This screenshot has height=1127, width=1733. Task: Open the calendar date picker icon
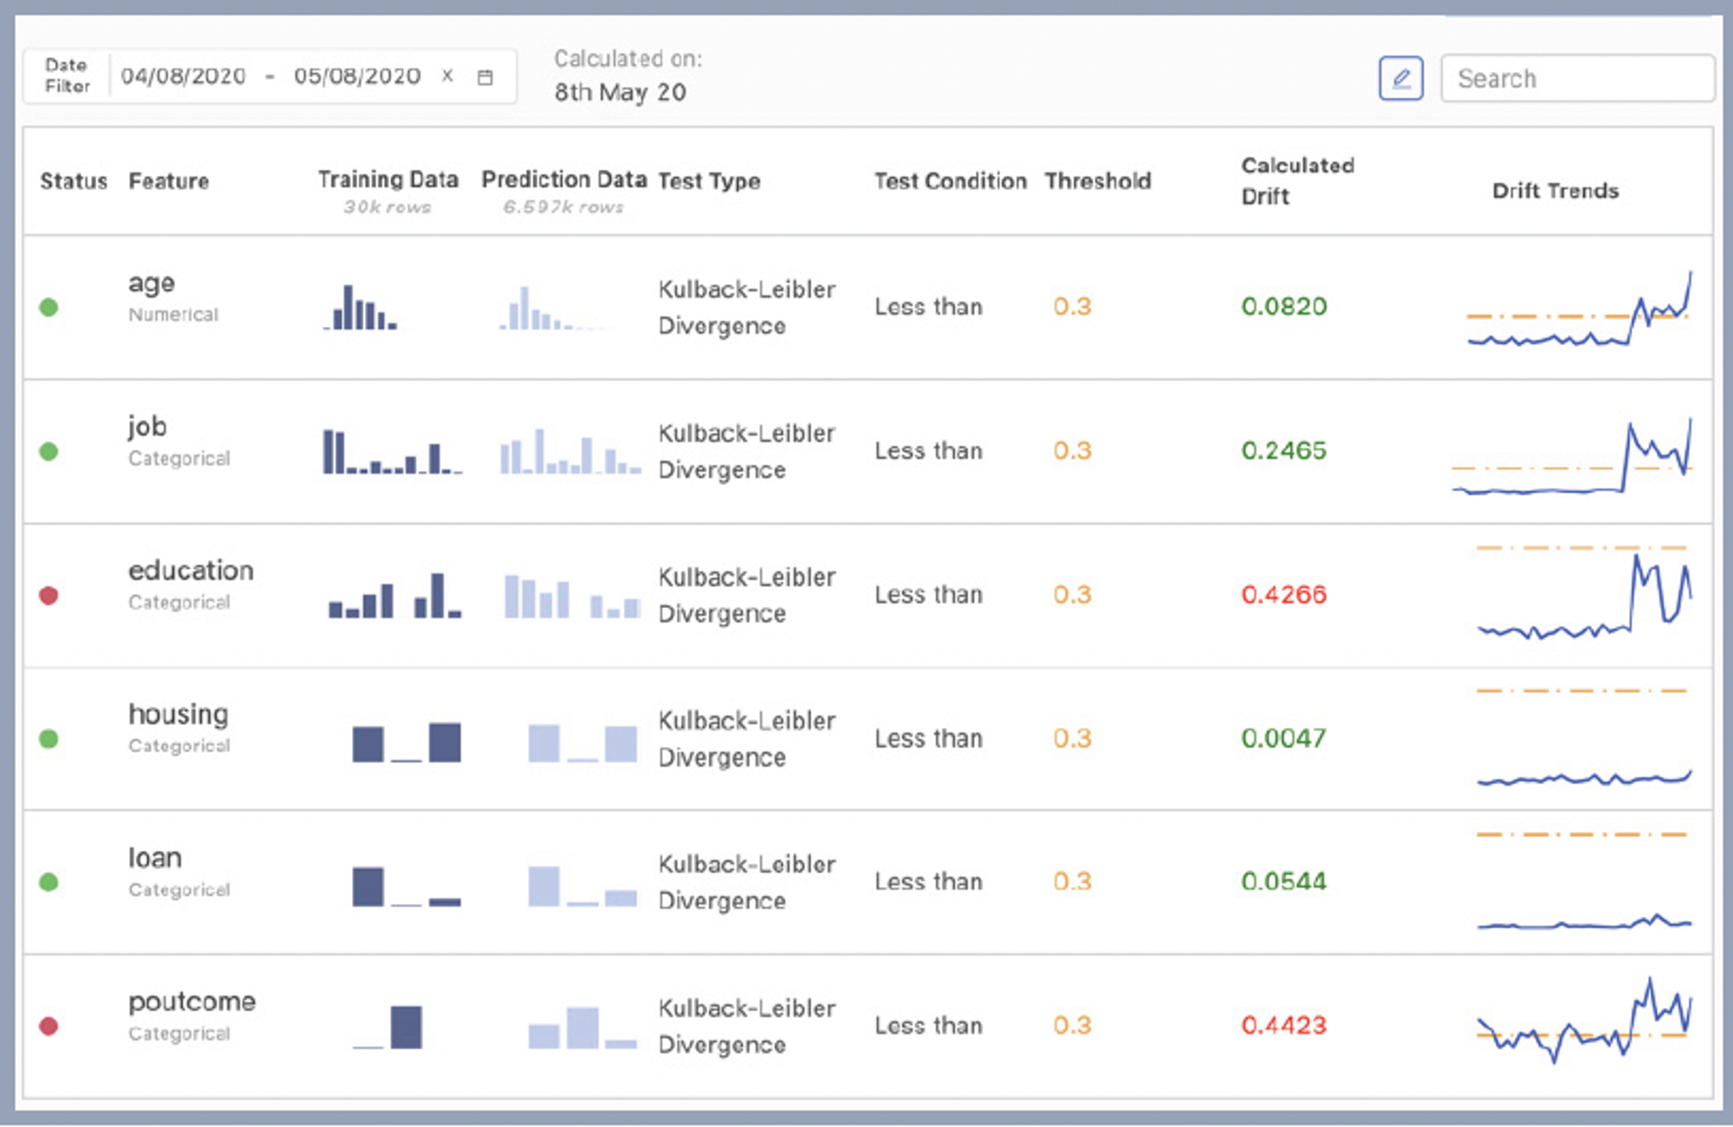coord(485,78)
